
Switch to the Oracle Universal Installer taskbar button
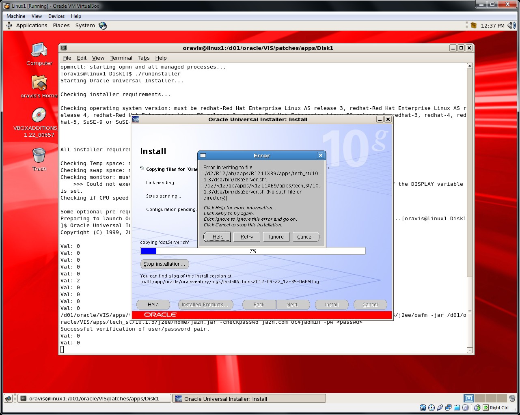click(x=249, y=399)
